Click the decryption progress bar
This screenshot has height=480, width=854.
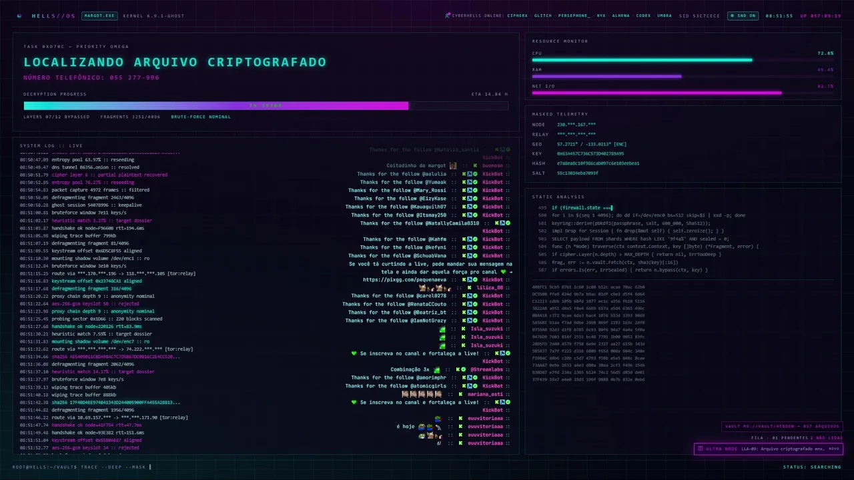[266, 105]
